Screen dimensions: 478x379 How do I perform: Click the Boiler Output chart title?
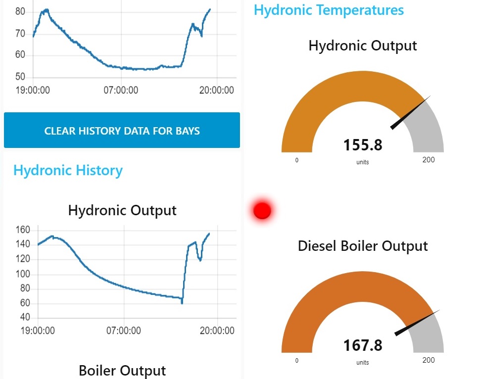[122, 371]
